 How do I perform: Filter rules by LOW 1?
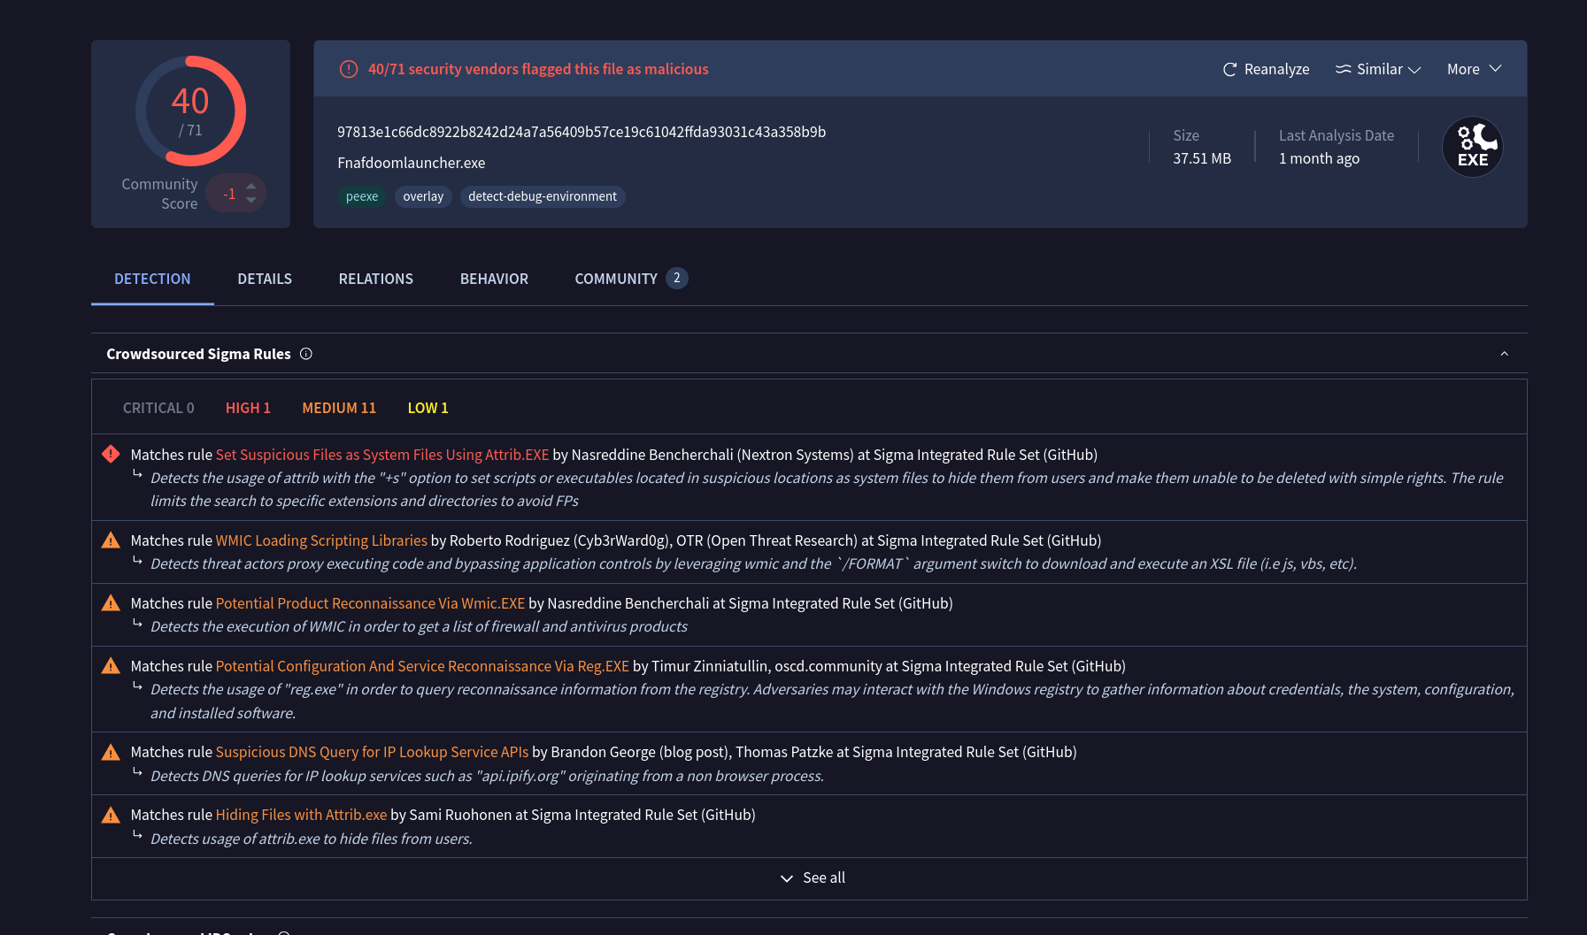pos(428,408)
